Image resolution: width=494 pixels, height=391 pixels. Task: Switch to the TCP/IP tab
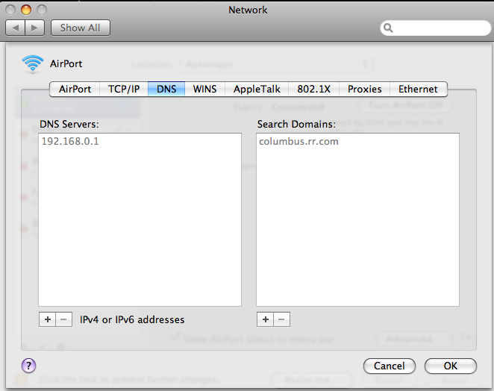point(124,89)
